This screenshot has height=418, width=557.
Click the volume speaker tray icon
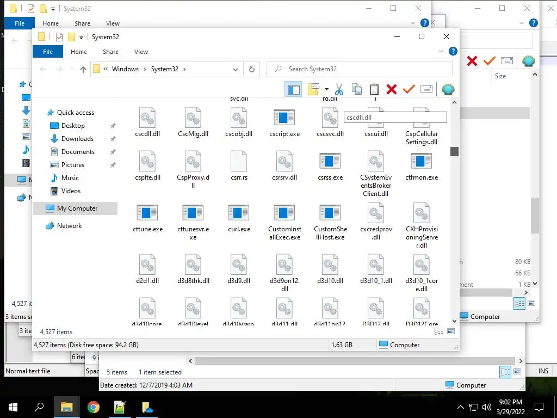pyautogui.click(x=487, y=407)
